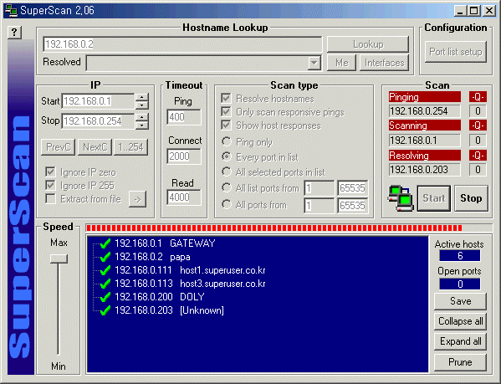This screenshot has width=501, height=384.
Task: Enable Extract from file checkbox
Action: pyautogui.click(x=50, y=199)
